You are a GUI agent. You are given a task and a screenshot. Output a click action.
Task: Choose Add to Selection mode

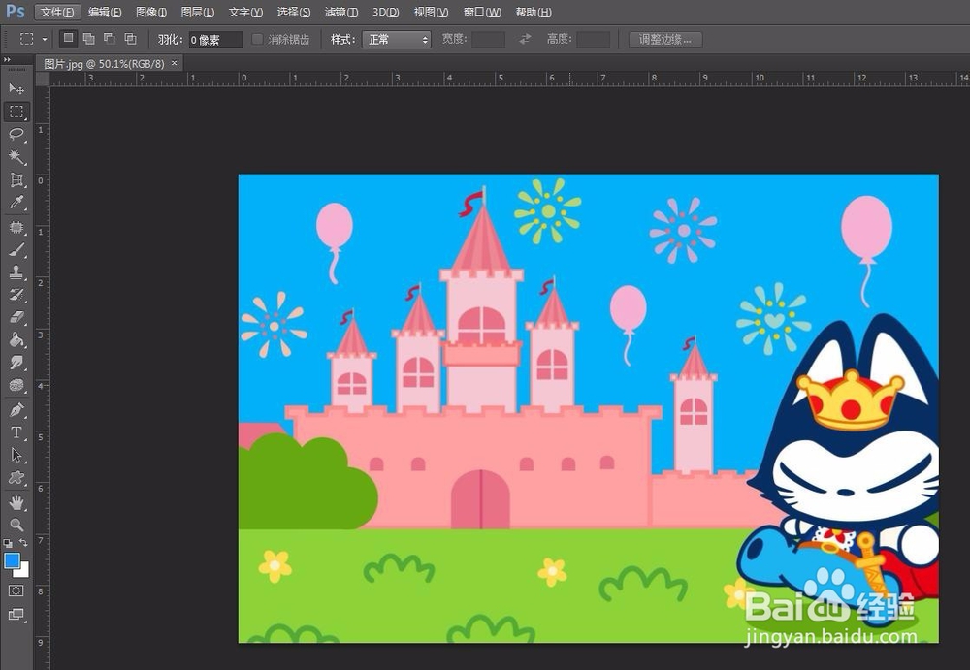tap(89, 39)
